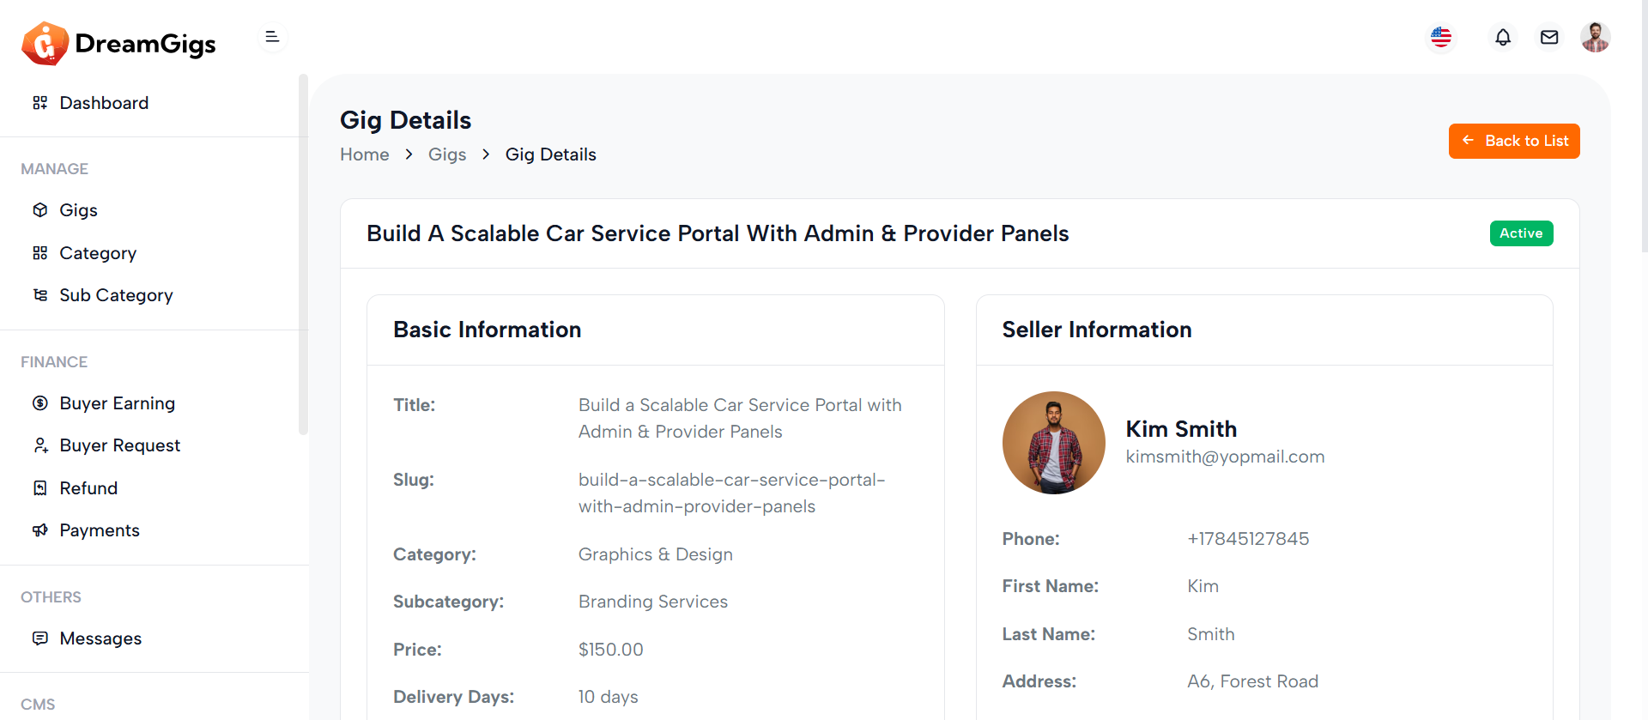Click Kim Smith's seller profile photo
The image size is (1648, 720).
(x=1054, y=443)
